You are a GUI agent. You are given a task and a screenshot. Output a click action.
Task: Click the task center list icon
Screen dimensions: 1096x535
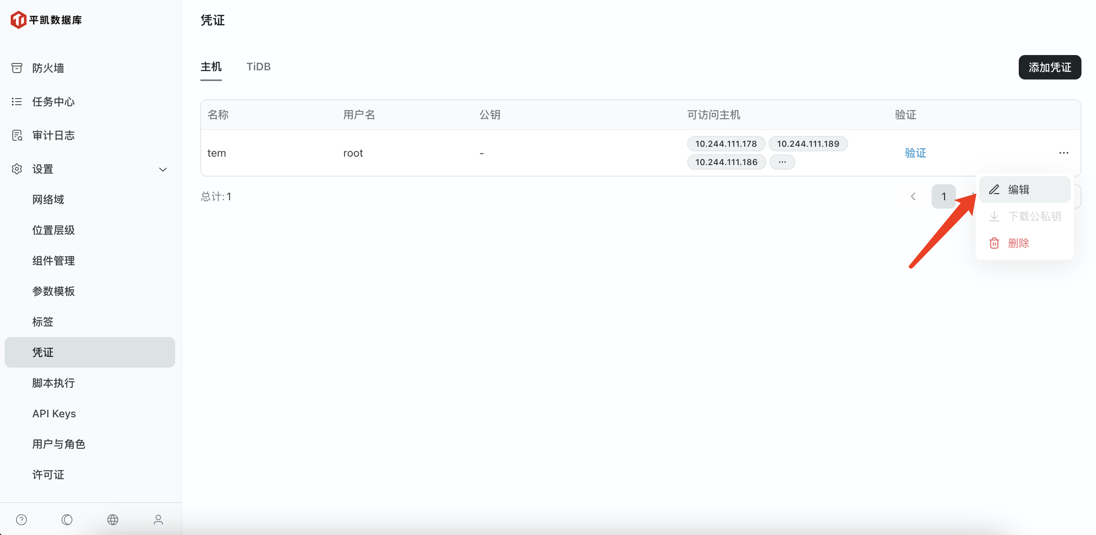16,102
